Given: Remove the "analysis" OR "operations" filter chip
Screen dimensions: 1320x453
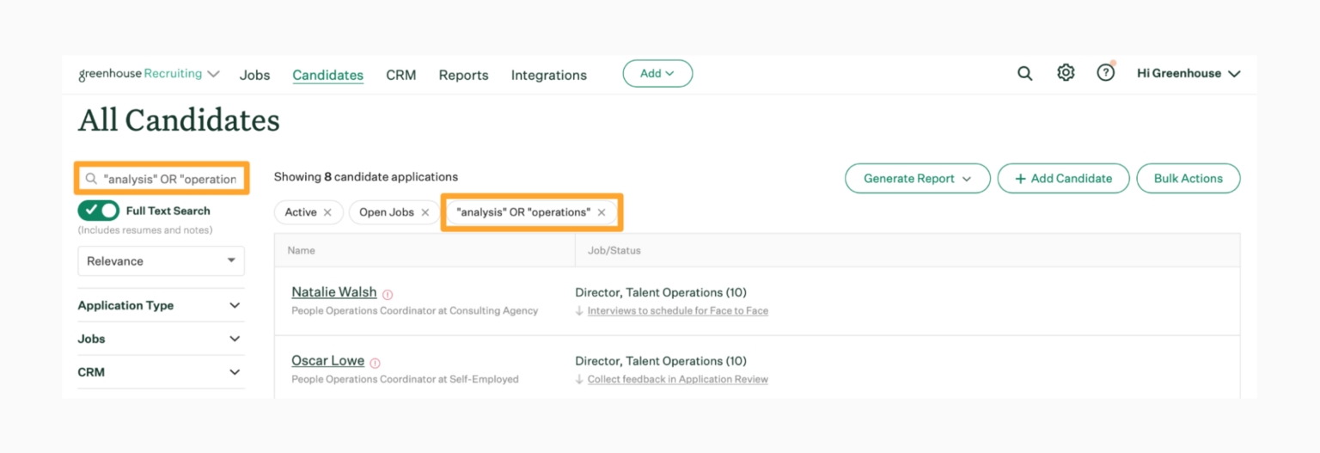Looking at the screenshot, I should point(602,212).
